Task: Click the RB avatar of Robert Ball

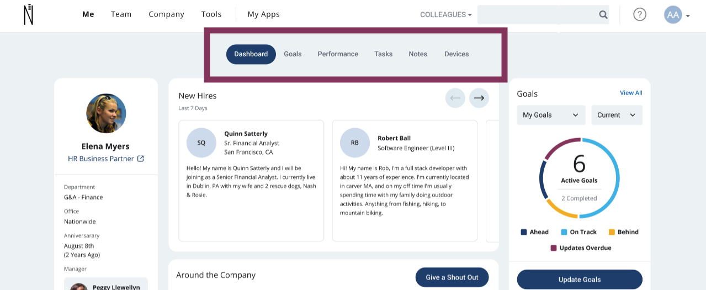Action: click(x=355, y=143)
